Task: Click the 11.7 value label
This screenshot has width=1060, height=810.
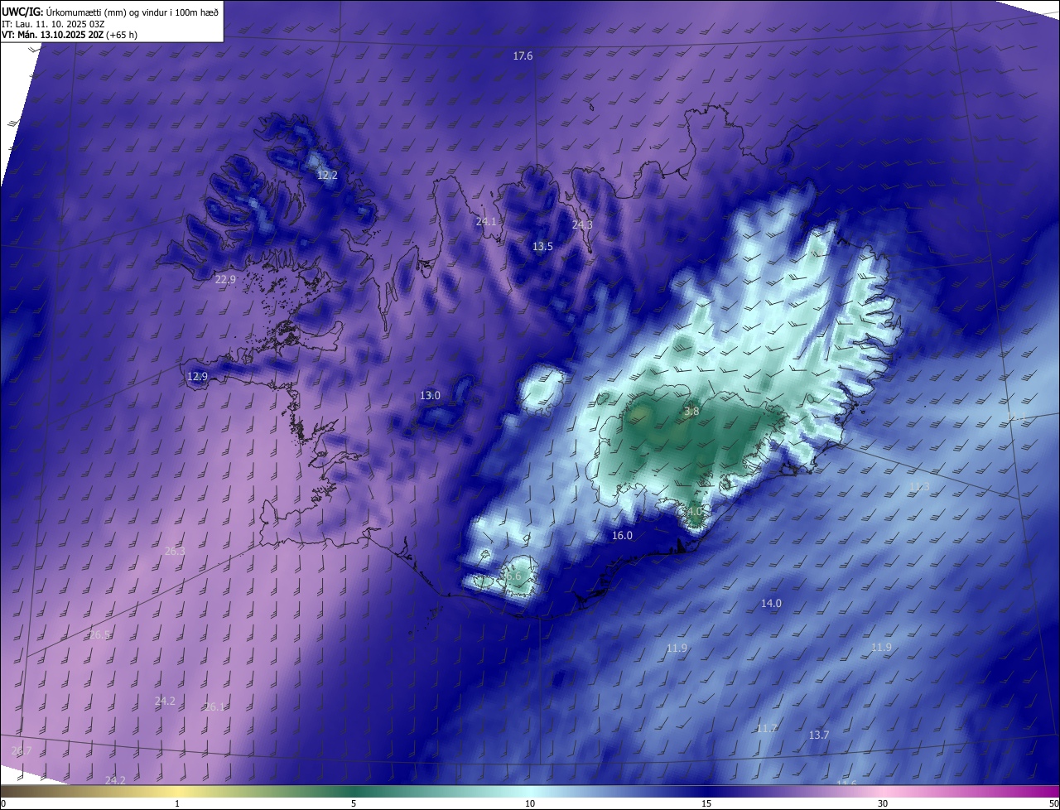Action: point(767,729)
